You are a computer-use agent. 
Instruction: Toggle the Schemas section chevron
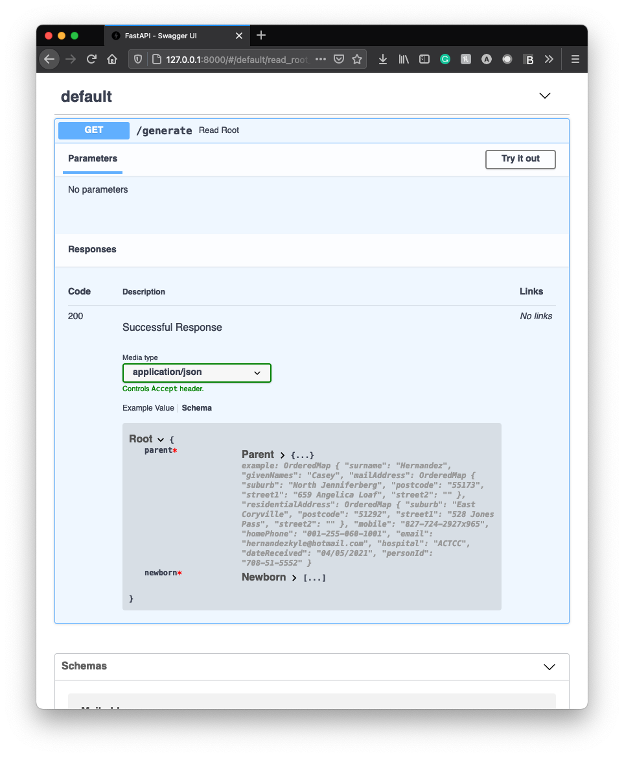549,667
